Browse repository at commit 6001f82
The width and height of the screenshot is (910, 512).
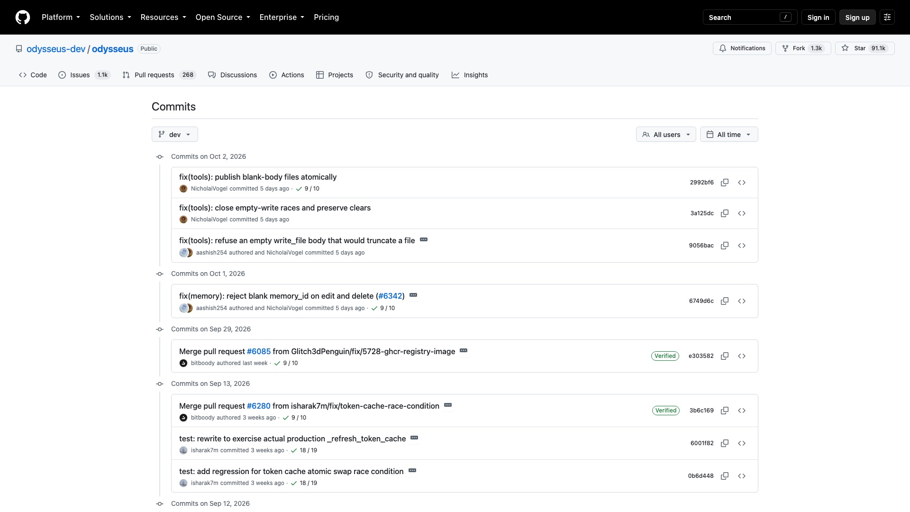tap(742, 443)
